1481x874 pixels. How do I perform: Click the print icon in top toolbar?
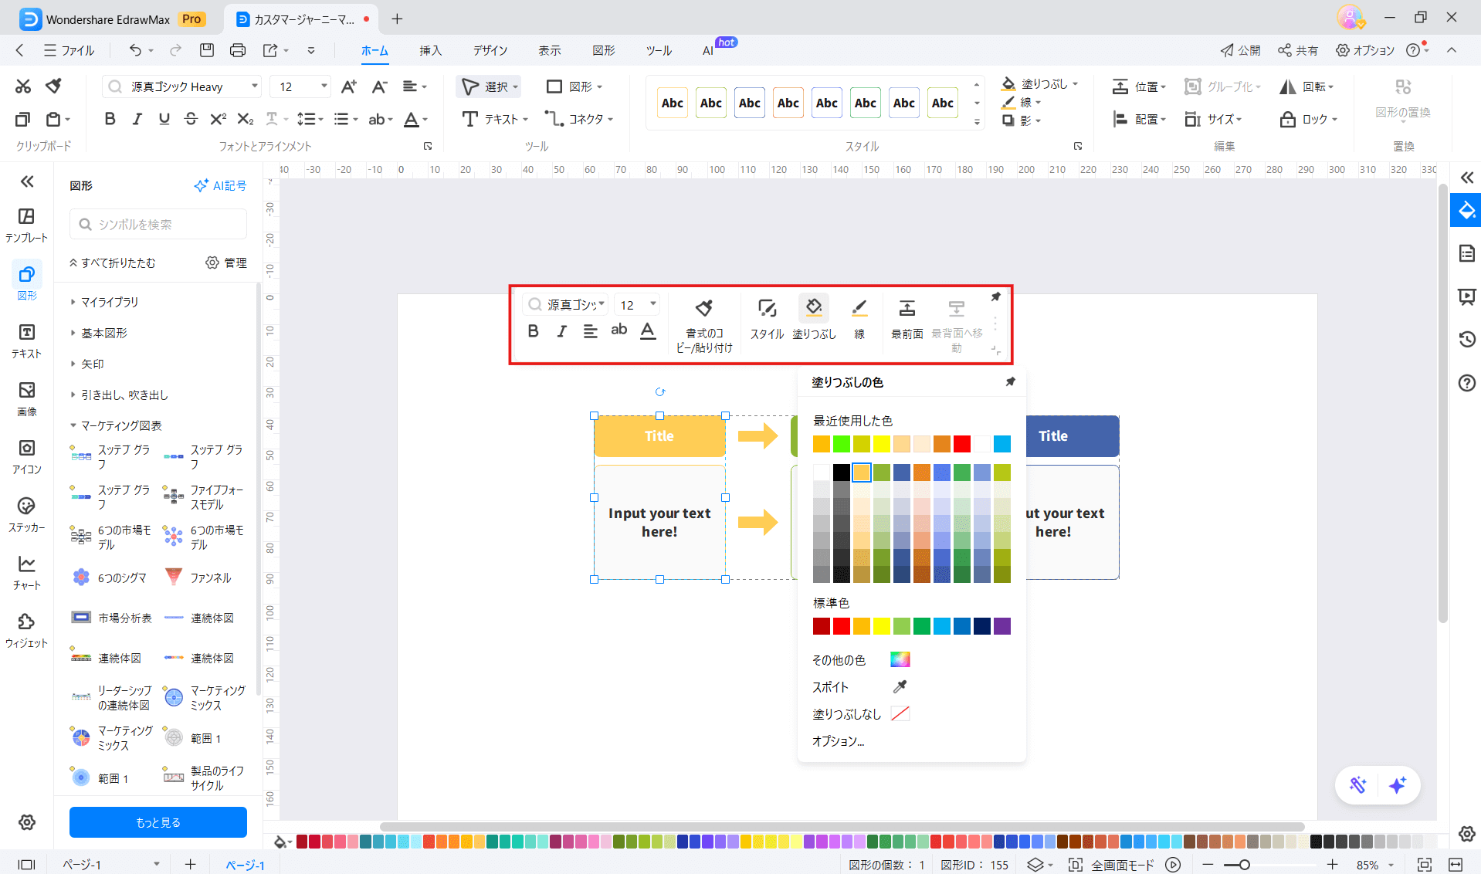238,50
